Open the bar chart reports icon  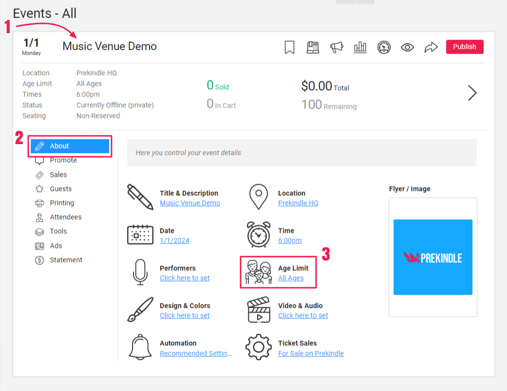coord(360,47)
